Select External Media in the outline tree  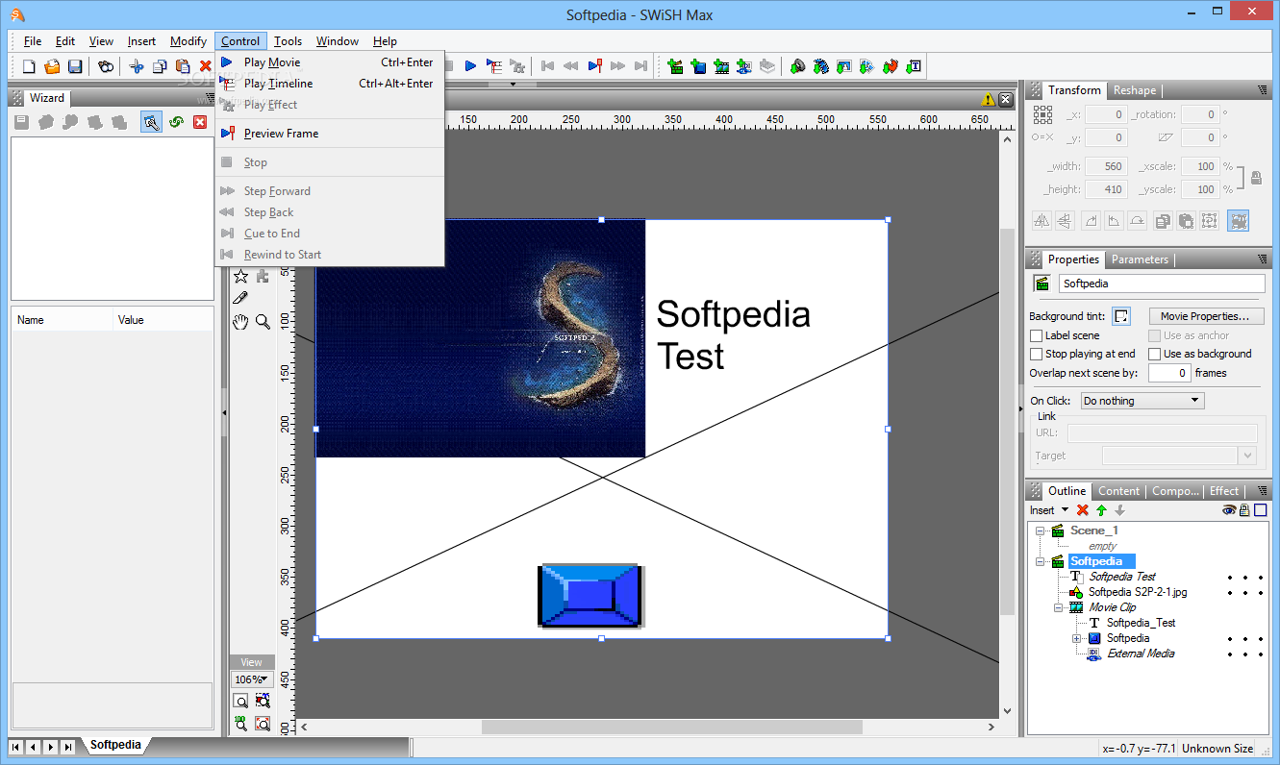click(x=1141, y=654)
